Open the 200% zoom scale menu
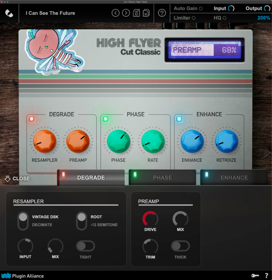Screen dimensions: 272x280 263,18
